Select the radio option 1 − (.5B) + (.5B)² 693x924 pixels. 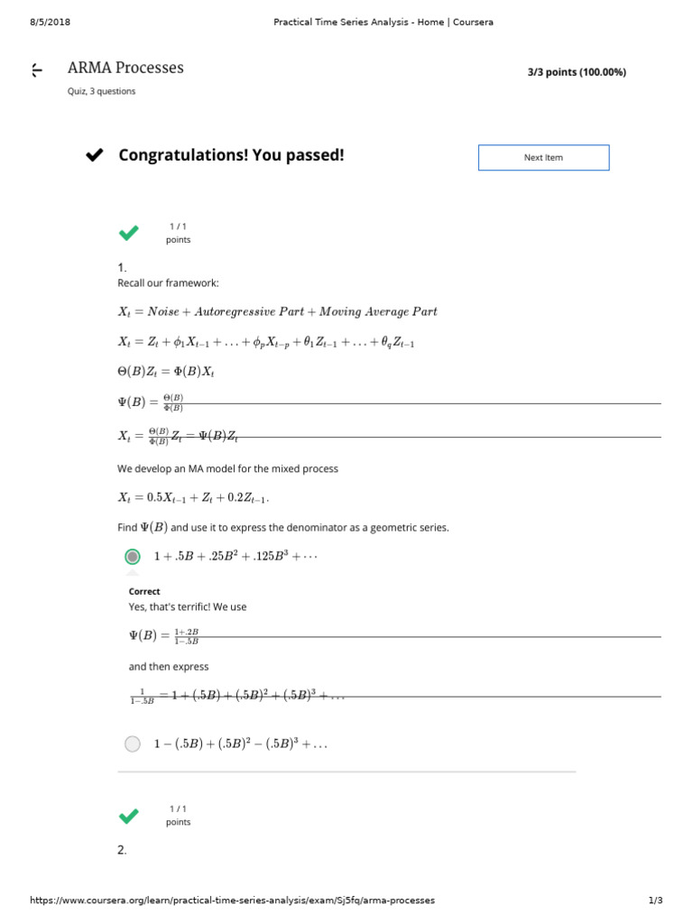pyautogui.click(x=133, y=744)
